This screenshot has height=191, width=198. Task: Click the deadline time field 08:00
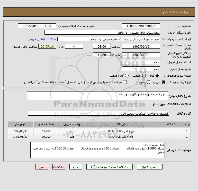click(102, 46)
